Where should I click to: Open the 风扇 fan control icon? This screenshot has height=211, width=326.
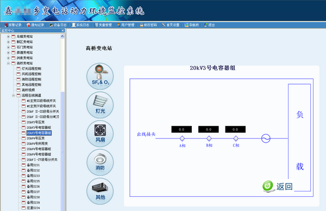pos(100,133)
